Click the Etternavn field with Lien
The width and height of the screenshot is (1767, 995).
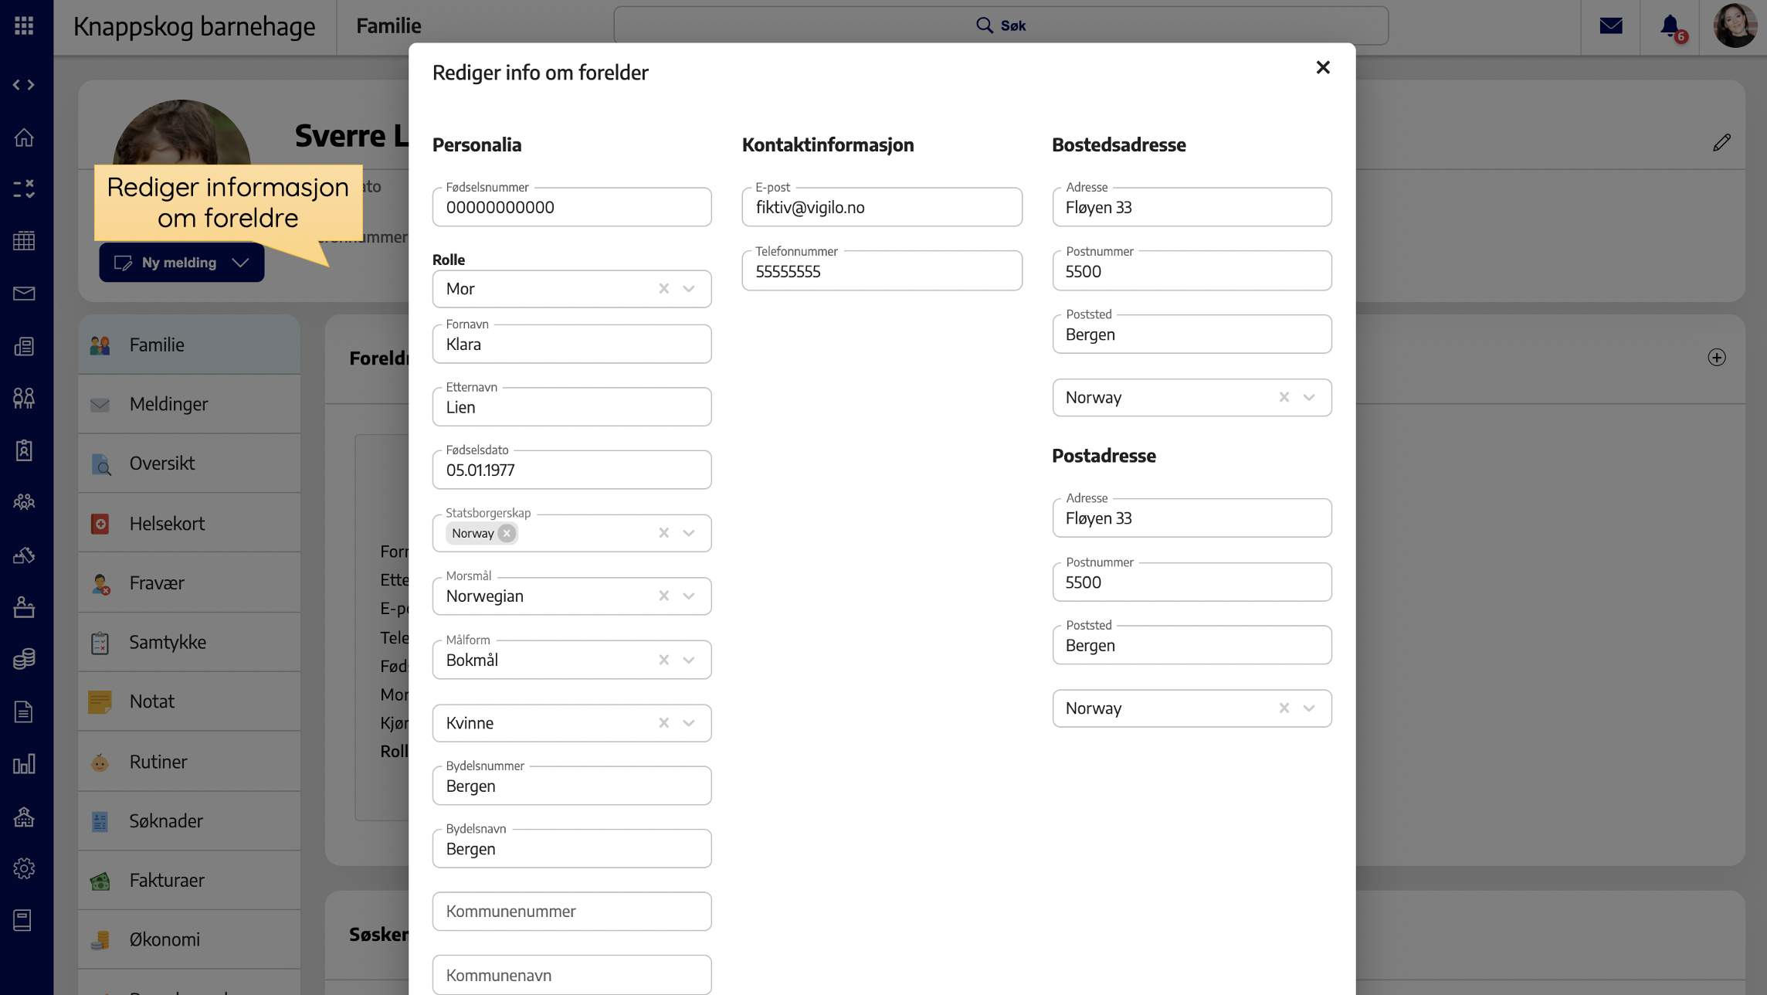pyautogui.click(x=571, y=407)
